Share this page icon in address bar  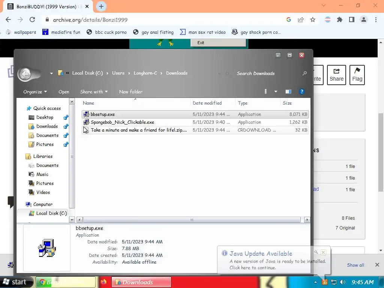(x=301, y=20)
